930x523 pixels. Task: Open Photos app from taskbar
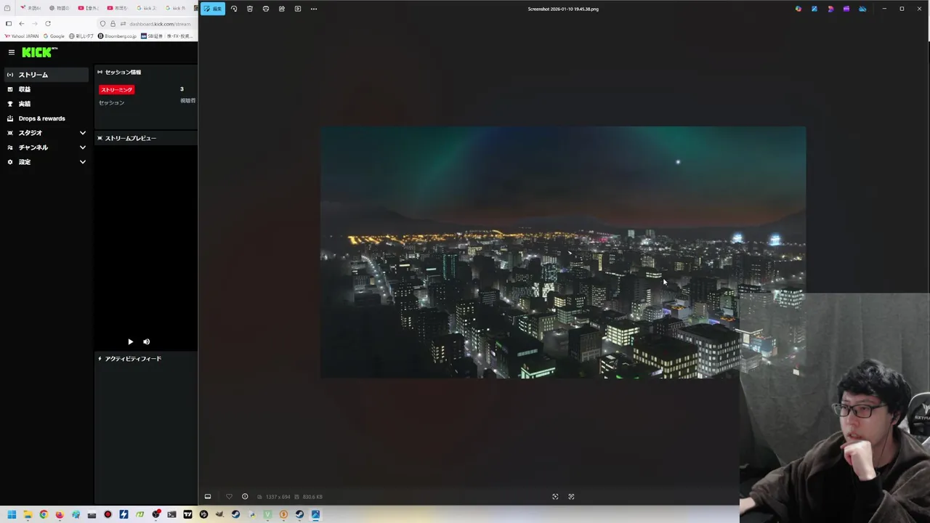click(x=315, y=514)
